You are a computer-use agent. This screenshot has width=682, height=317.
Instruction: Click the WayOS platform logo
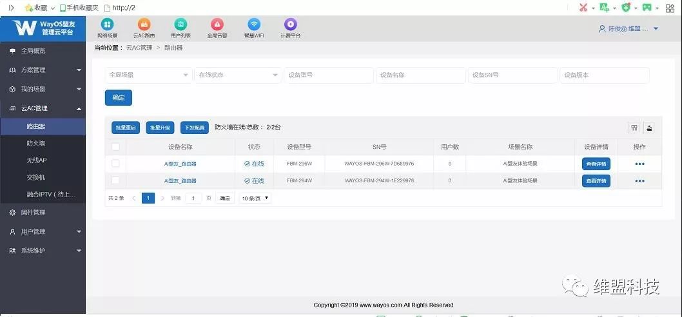pos(43,28)
